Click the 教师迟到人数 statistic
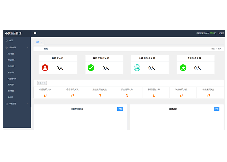 [154, 93]
